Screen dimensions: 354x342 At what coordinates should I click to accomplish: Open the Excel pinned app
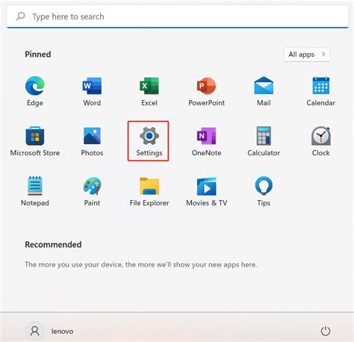point(149,91)
